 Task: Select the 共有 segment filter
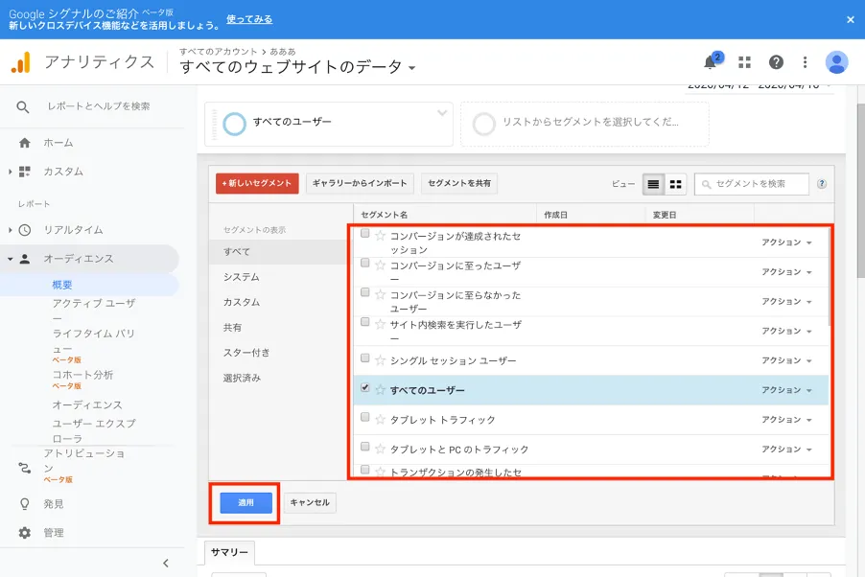[232, 328]
